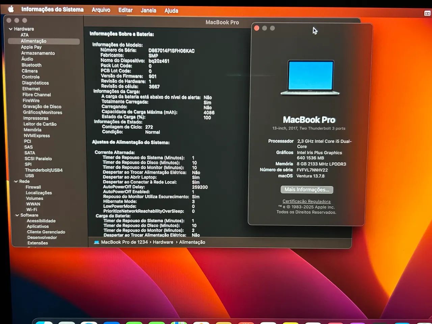Click the laptop icon in path bar

click(x=97, y=242)
